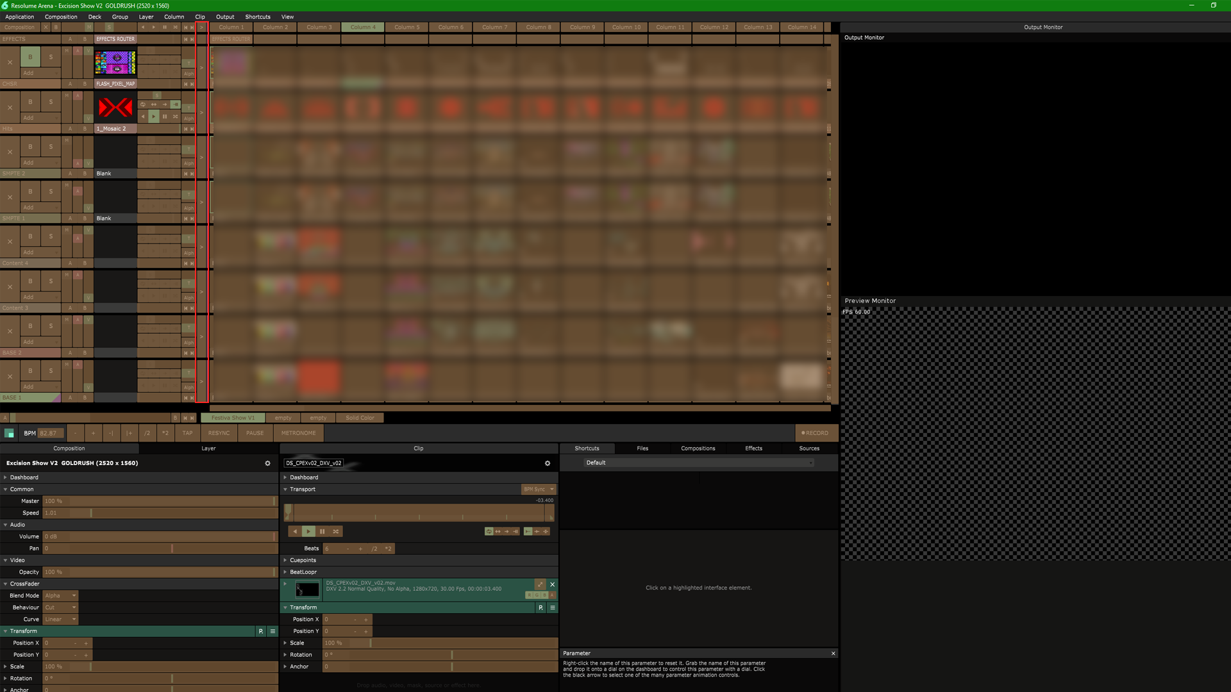This screenshot has width=1231, height=692.
Task: Toggle the red channel R button
Action: point(530,595)
